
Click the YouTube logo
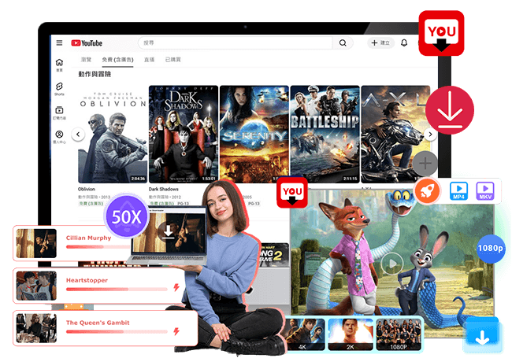coord(87,43)
